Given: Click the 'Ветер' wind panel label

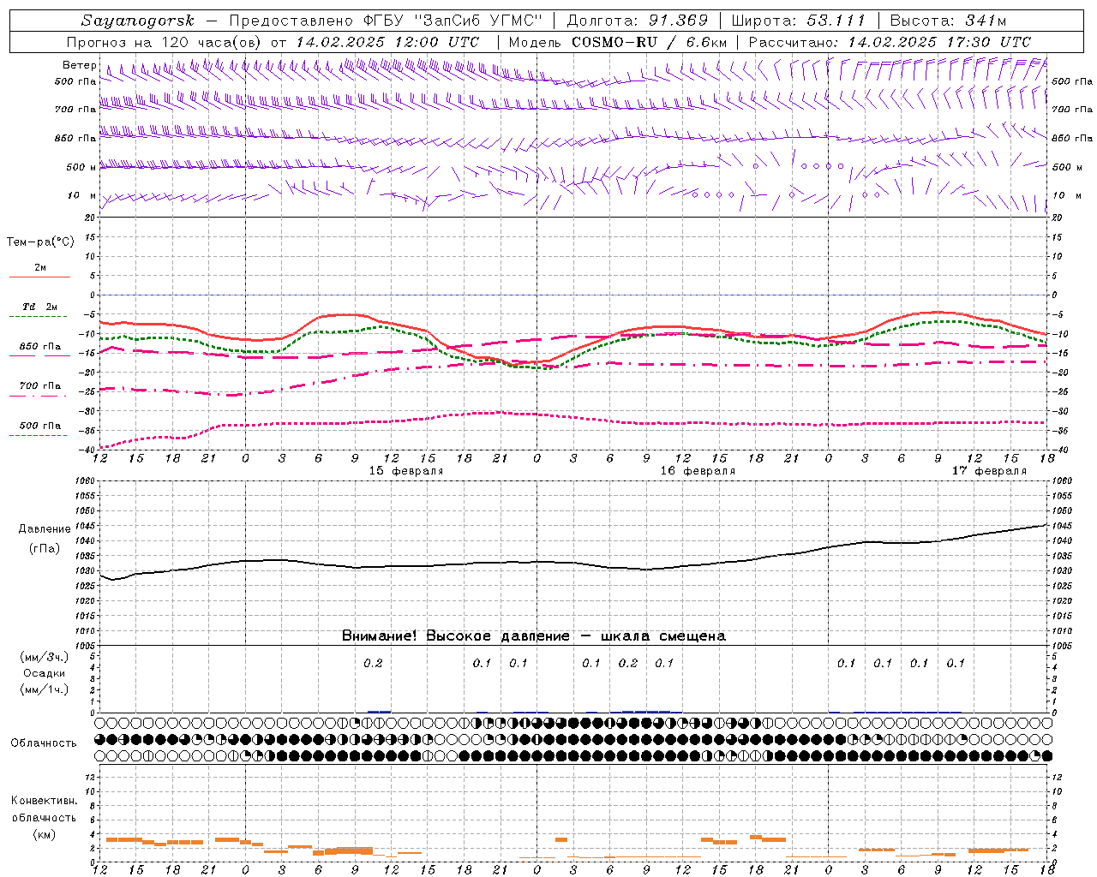Looking at the screenshot, I should click(x=79, y=65).
